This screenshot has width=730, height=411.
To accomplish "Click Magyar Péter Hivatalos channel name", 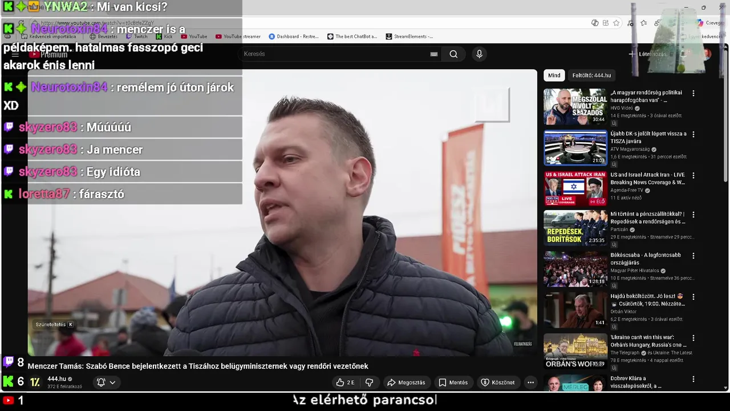I will pyautogui.click(x=635, y=271).
